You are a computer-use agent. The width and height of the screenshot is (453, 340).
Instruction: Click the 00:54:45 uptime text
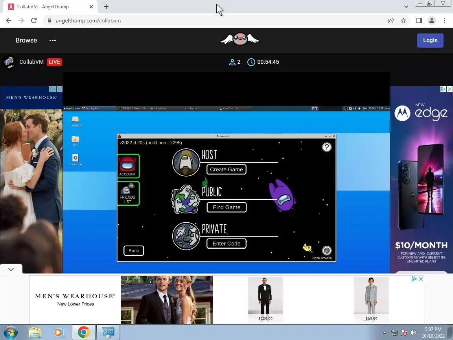268,62
